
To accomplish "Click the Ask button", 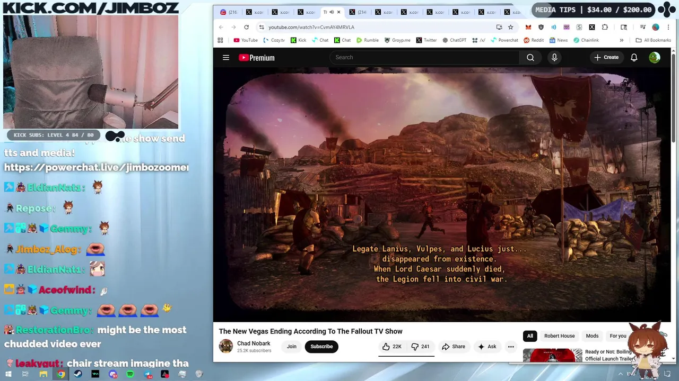I will (x=487, y=347).
